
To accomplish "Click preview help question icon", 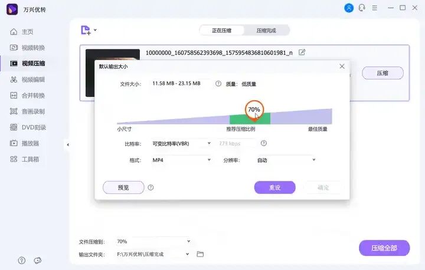I will pos(151,187).
